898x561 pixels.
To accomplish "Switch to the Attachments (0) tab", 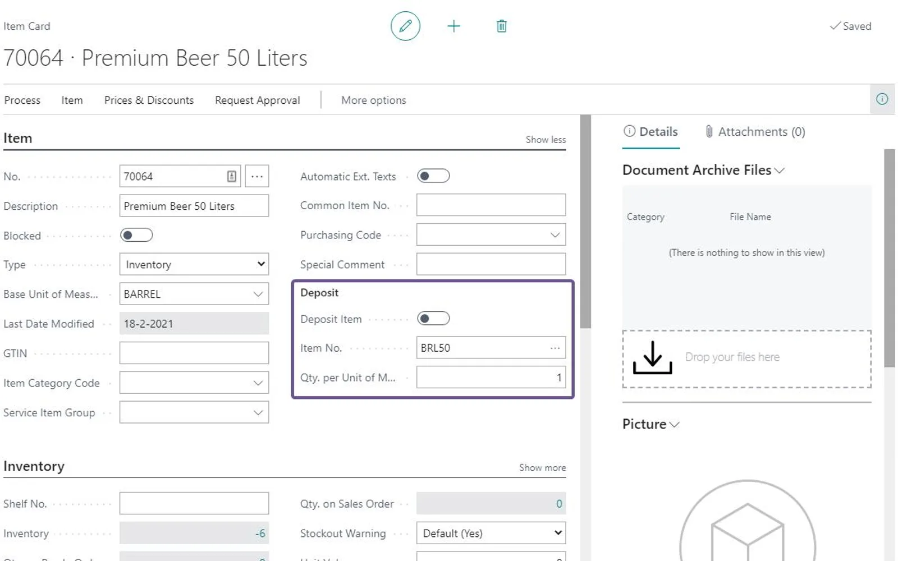I will [755, 131].
